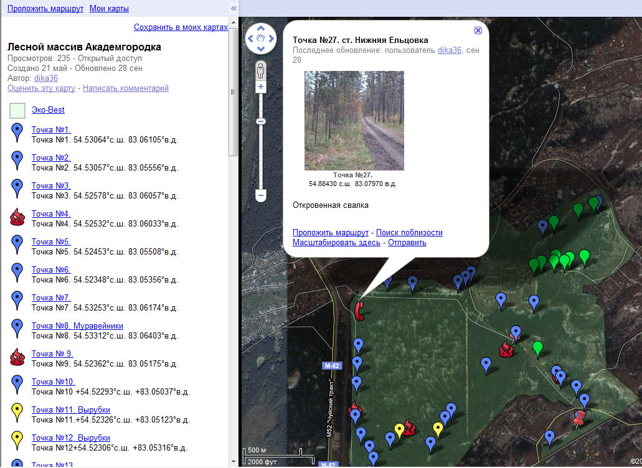Close the Точка №27 info balloon
The image size is (642, 468).
click(x=478, y=30)
